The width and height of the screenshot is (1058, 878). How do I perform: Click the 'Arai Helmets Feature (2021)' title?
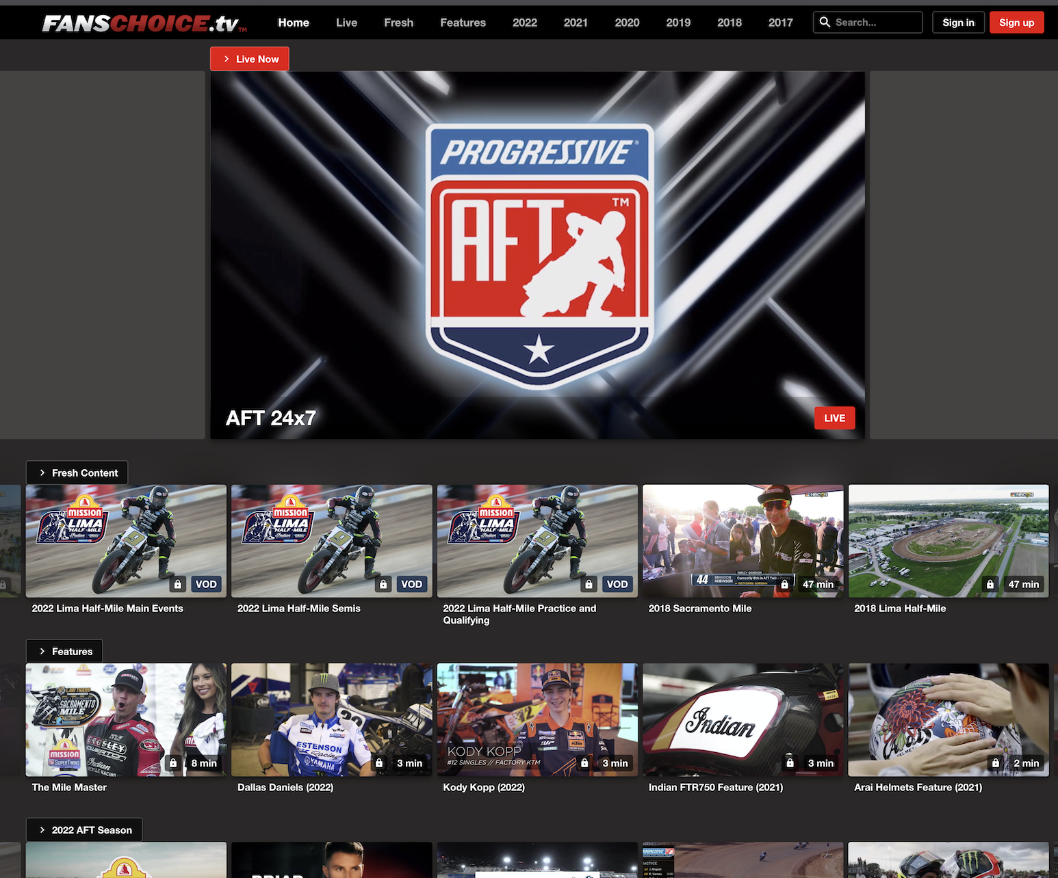pyautogui.click(x=918, y=787)
